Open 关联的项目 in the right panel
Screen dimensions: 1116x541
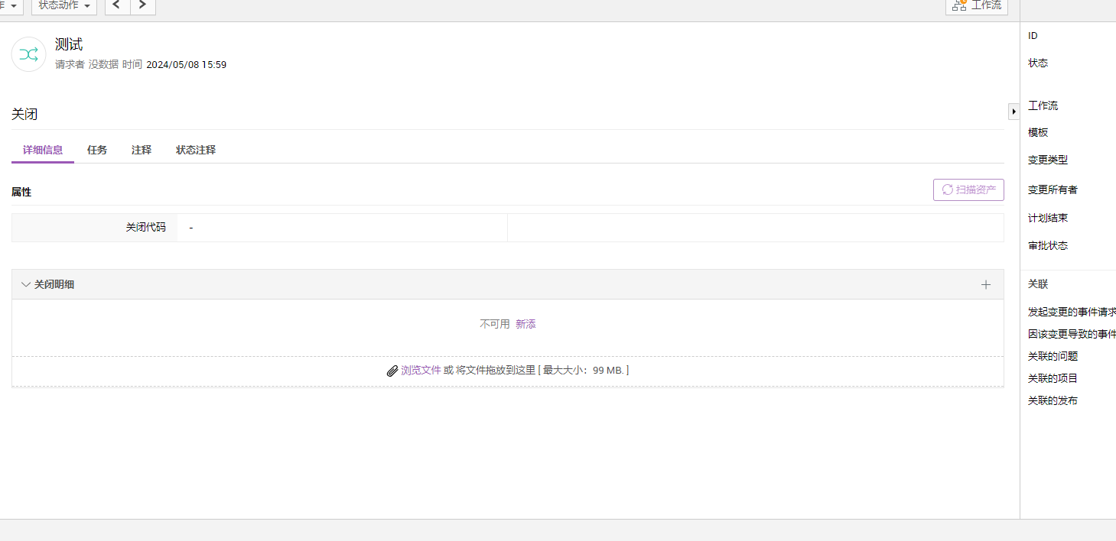click(1053, 378)
